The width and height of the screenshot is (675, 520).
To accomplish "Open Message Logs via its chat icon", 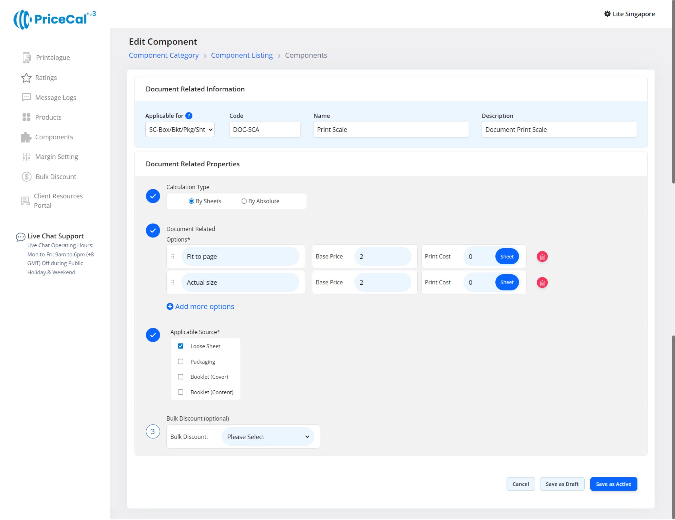I will point(26,97).
